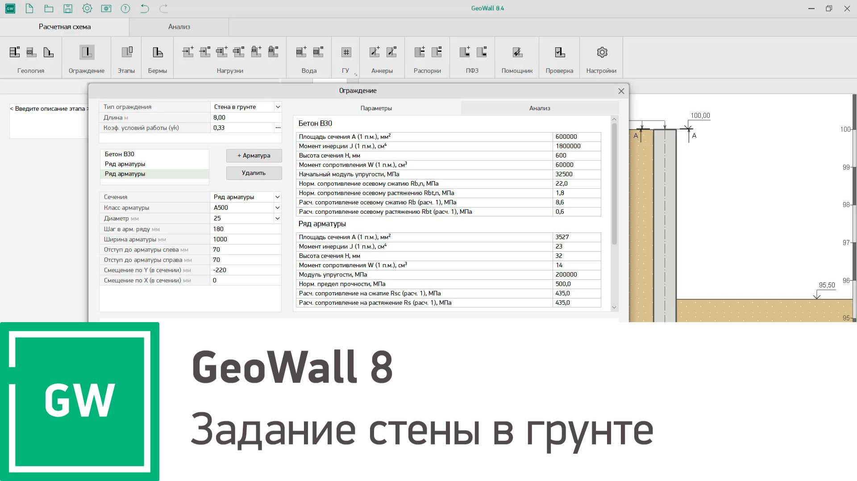This screenshot has height=481, width=857.
Task: Open the gear icon in the title bar
Action: (x=87, y=8)
